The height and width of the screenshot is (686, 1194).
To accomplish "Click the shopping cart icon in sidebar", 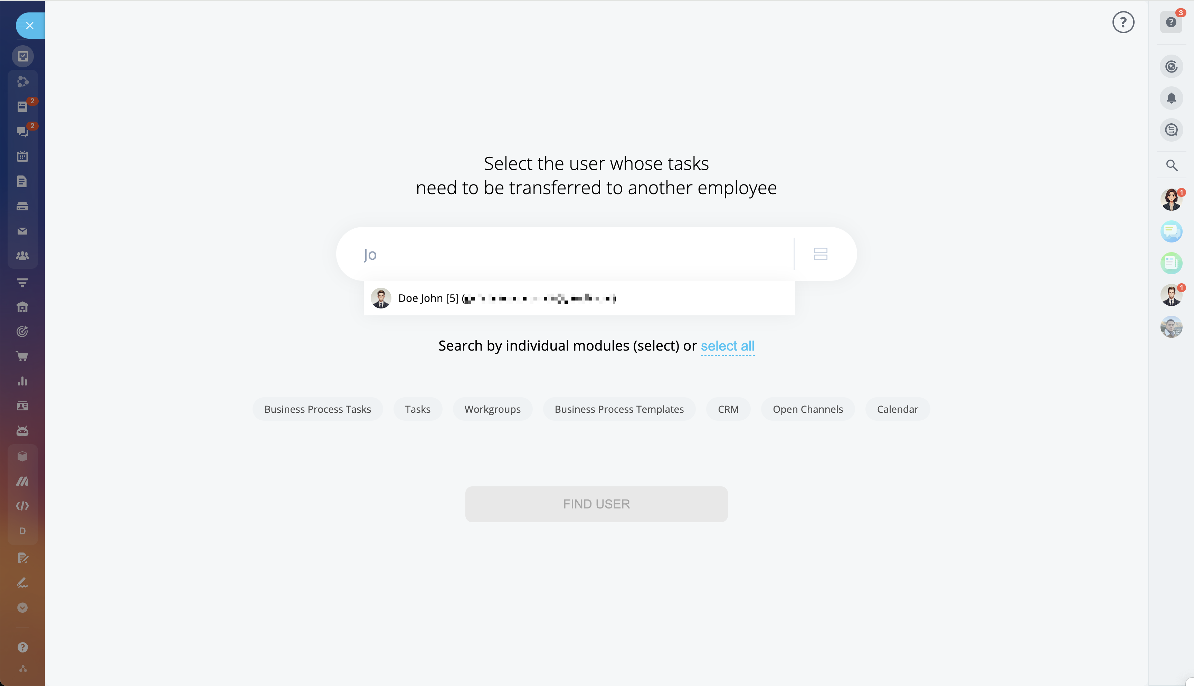I will click(x=22, y=356).
